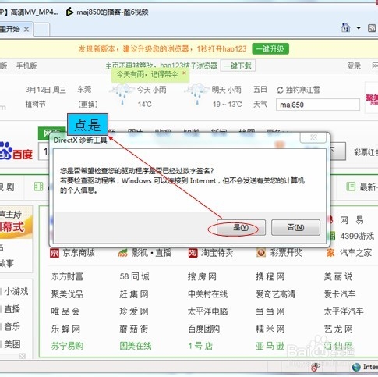
Task: Click the maj850 input field
Action: pos(318,105)
